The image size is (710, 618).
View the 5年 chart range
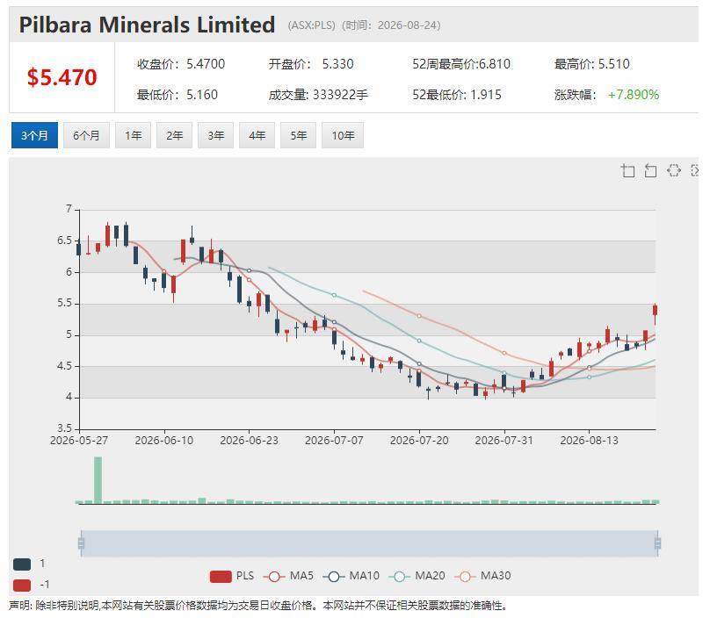(x=299, y=135)
